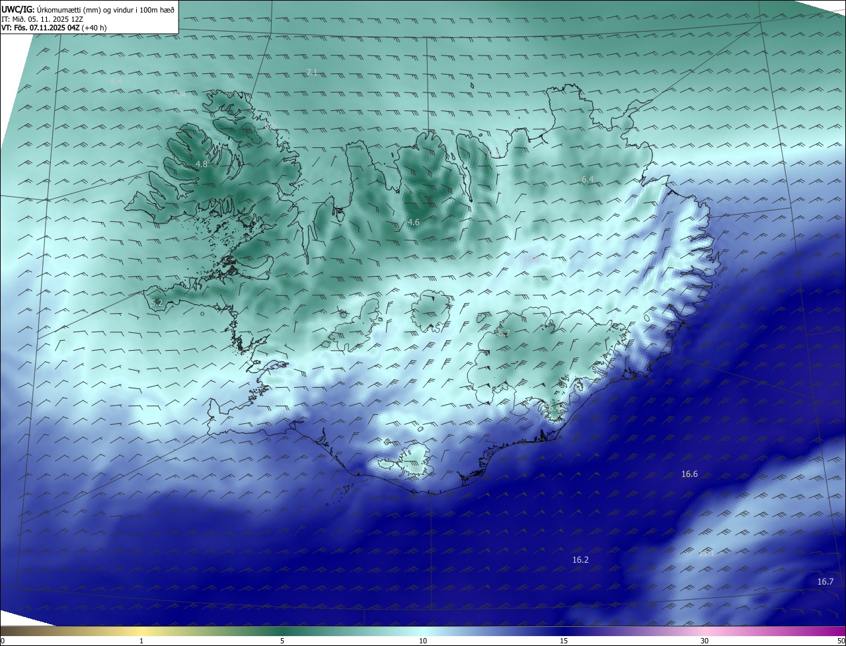Click the color scale tick label 30

pyautogui.click(x=705, y=641)
